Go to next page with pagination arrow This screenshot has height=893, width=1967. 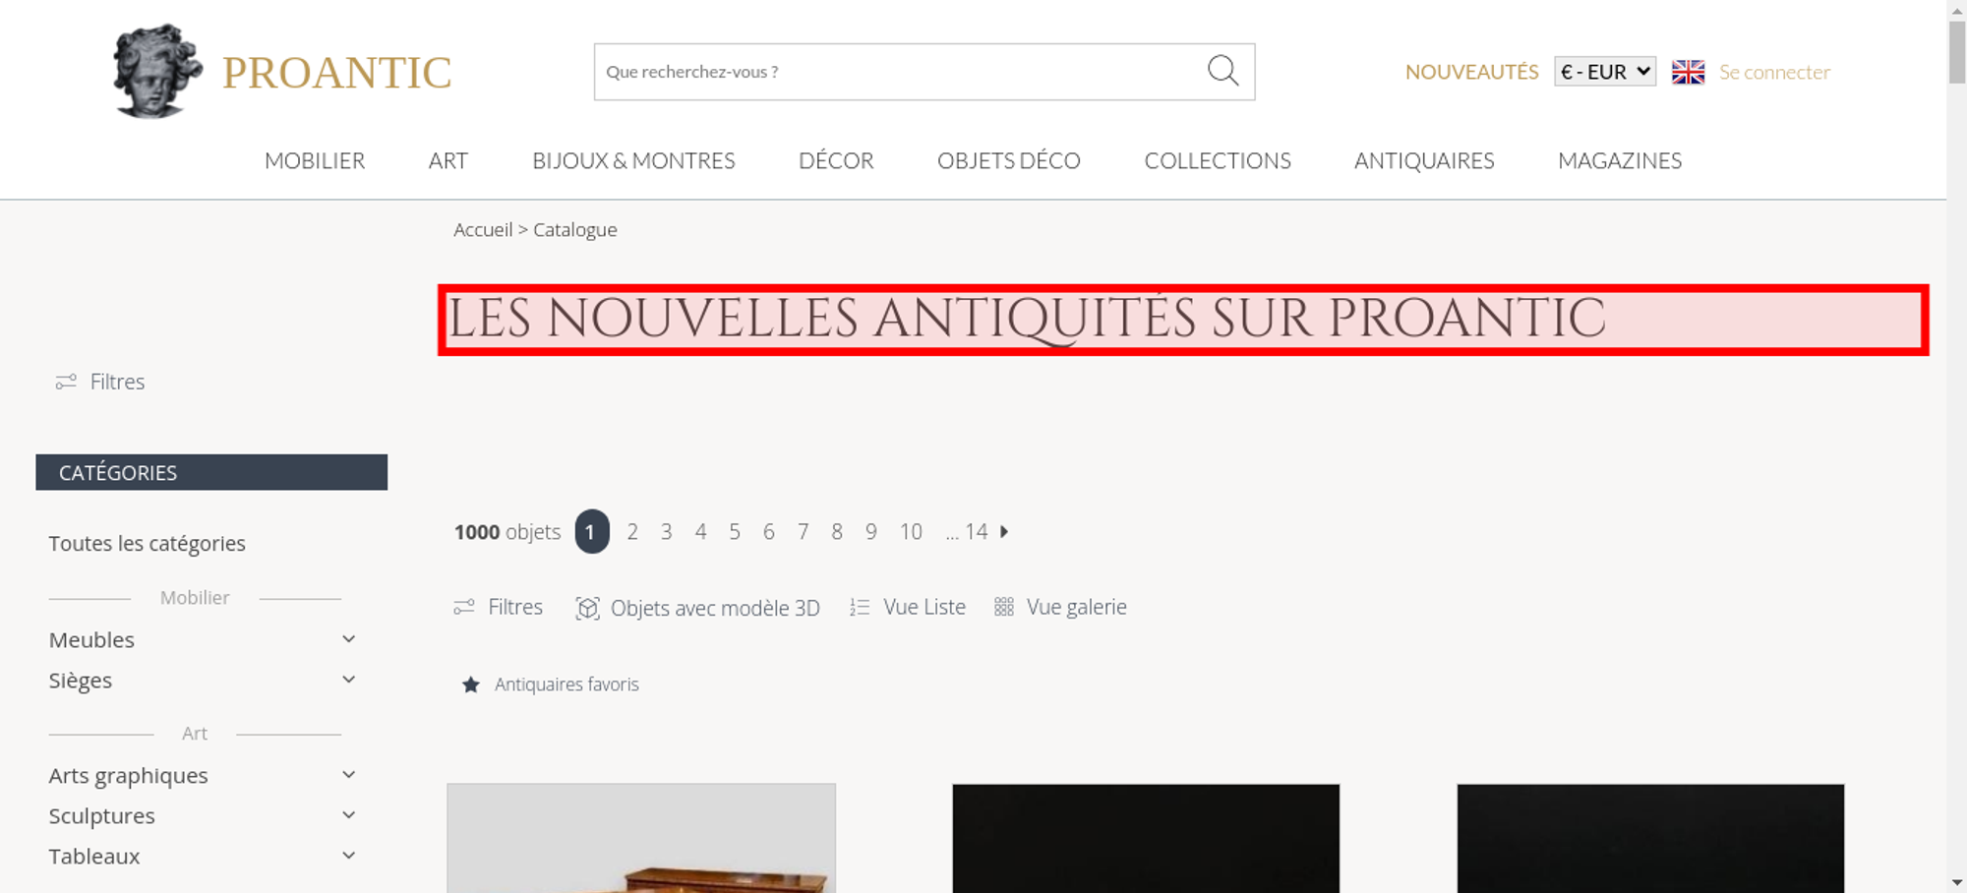click(x=1004, y=531)
